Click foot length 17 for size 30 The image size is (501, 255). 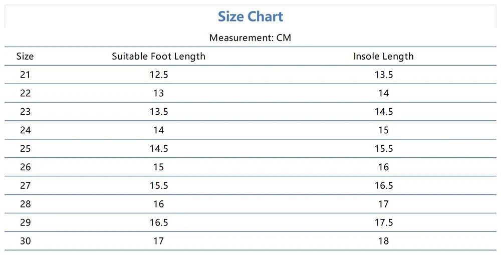tap(158, 241)
